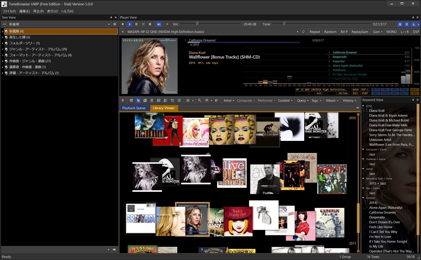Open the Tree View settings gear

[115, 24]
